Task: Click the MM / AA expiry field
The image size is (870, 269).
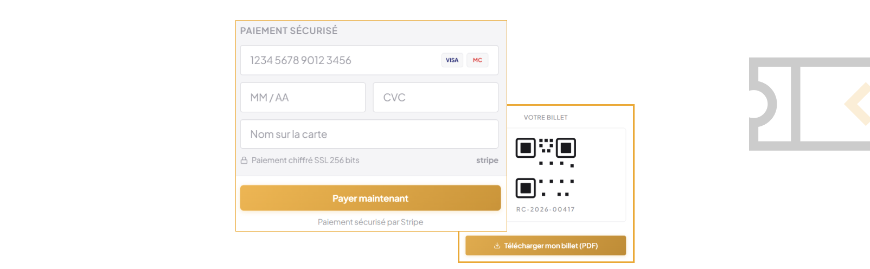Action: pyautogui.click(x=303, y=98)
